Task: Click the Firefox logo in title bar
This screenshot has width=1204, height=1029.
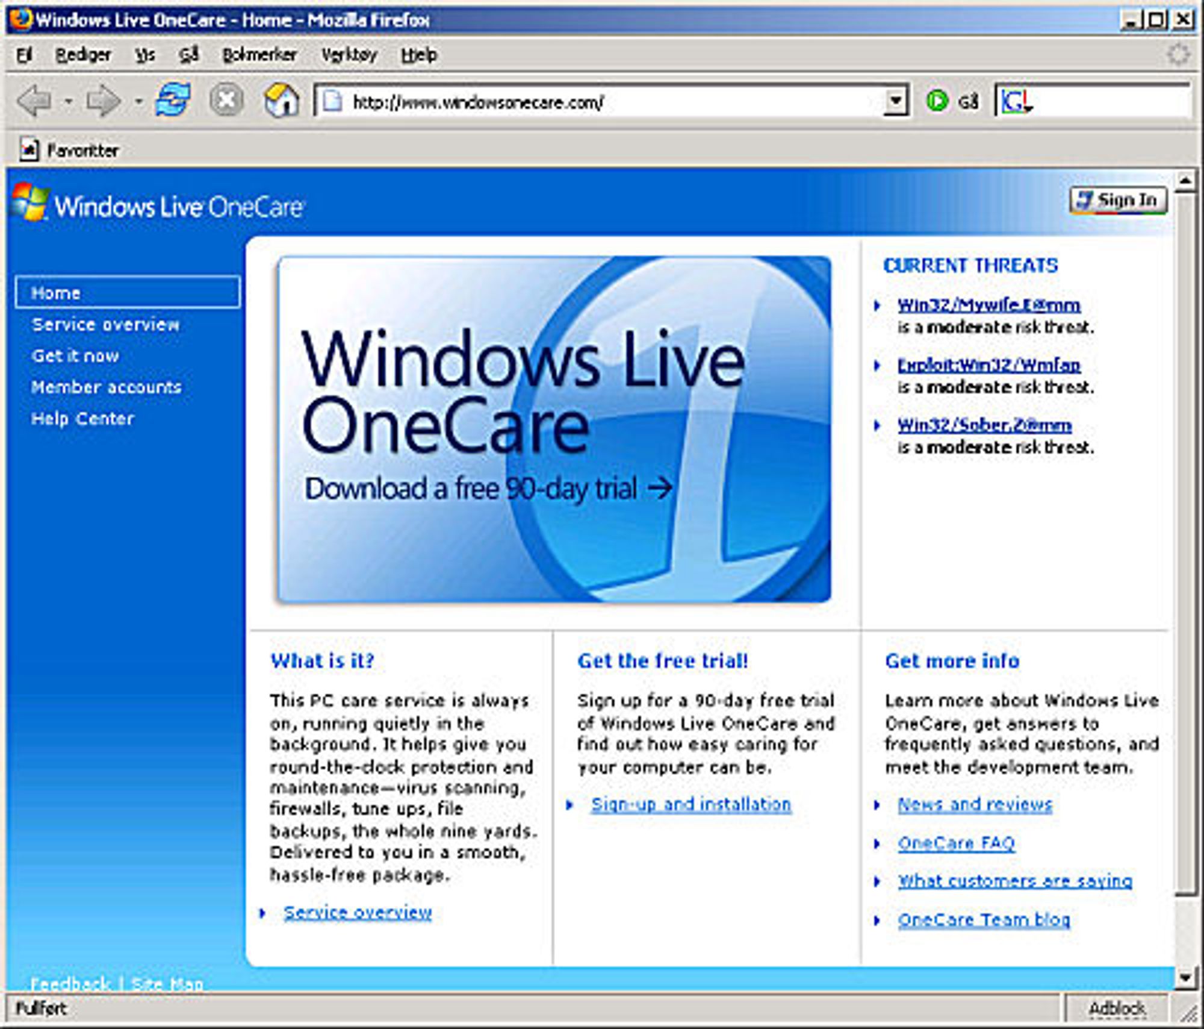Action: (21, 19)
